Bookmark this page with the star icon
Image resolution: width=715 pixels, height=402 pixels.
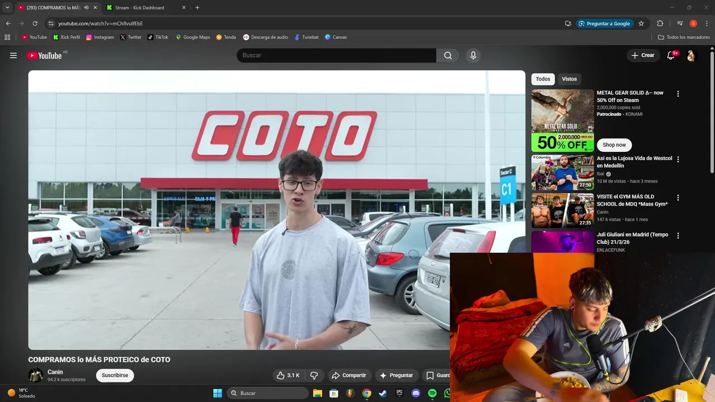641,23
